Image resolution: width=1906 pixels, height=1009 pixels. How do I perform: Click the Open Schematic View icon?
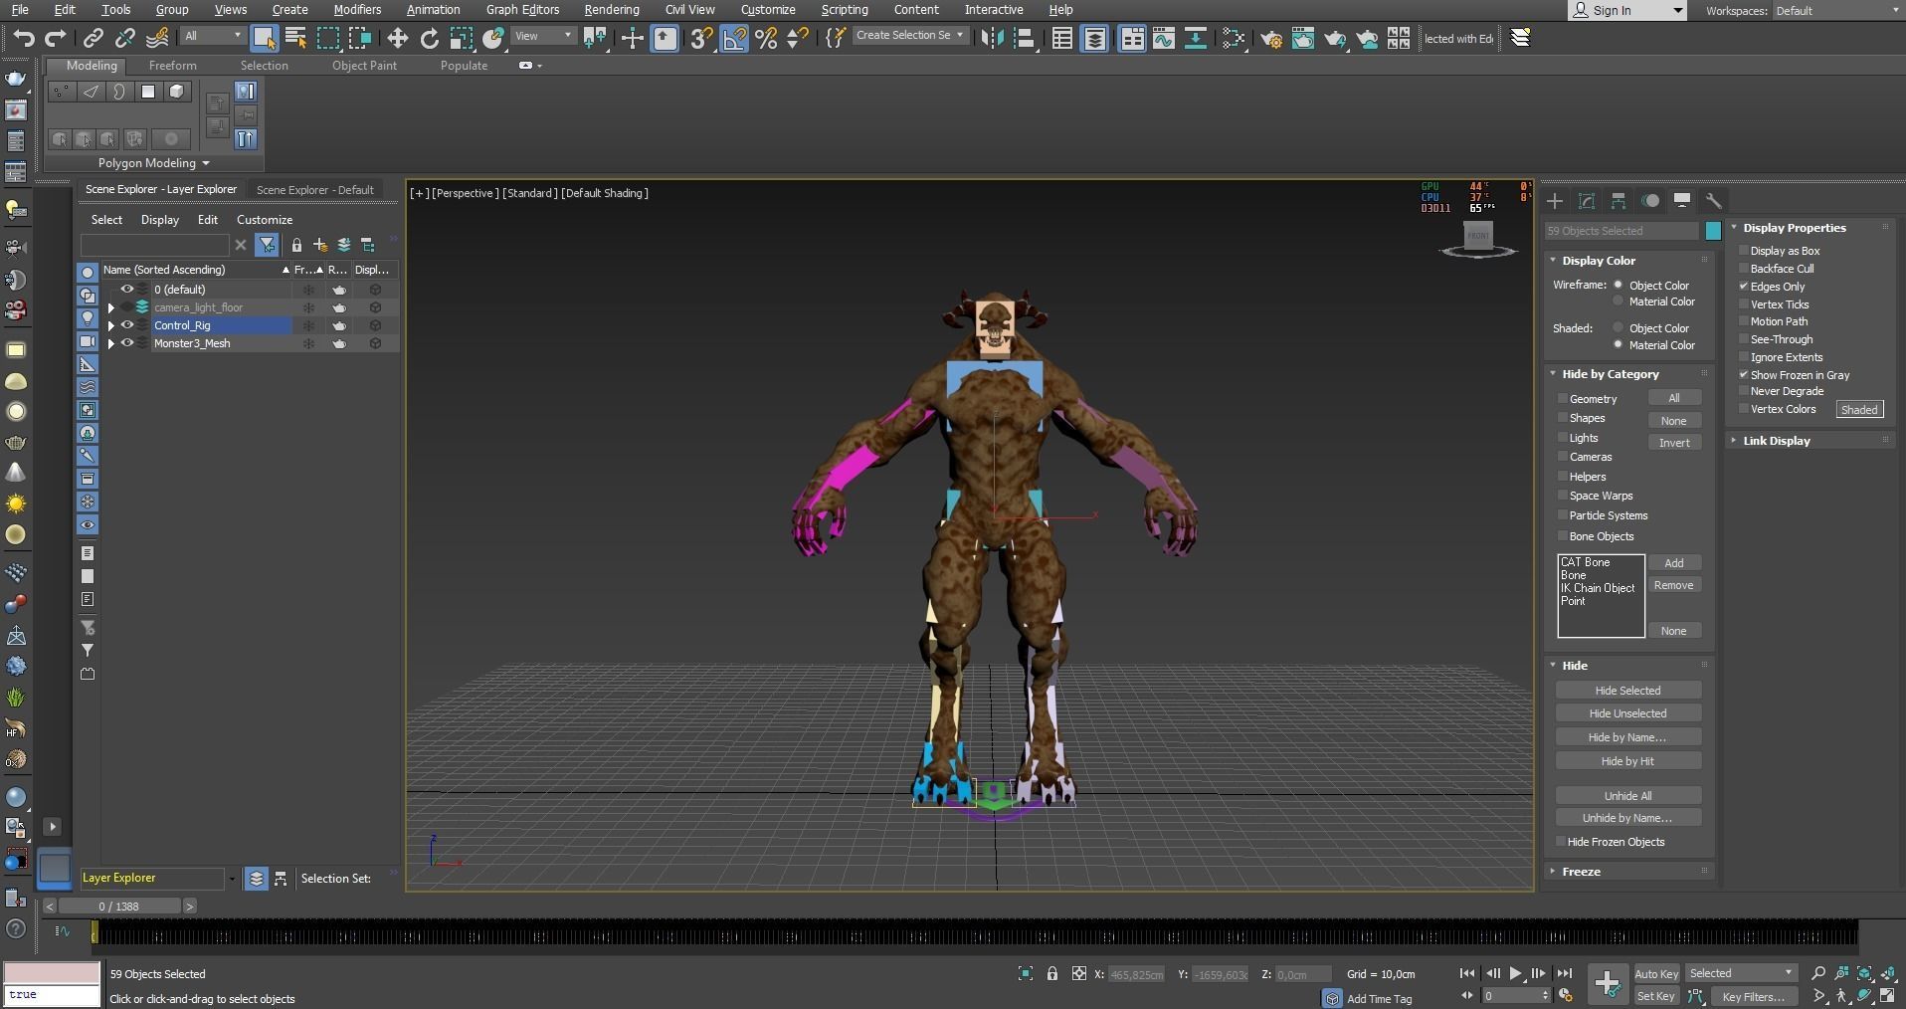(1196, 38)
